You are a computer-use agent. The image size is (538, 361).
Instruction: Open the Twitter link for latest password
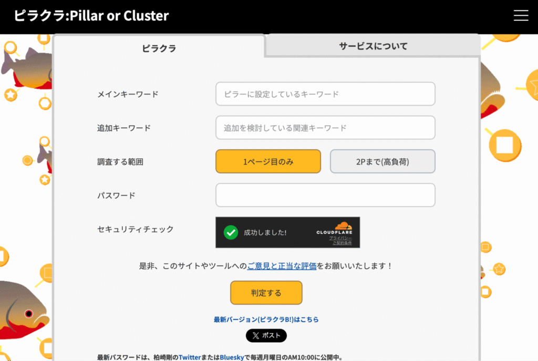click(x=190, y=357)
